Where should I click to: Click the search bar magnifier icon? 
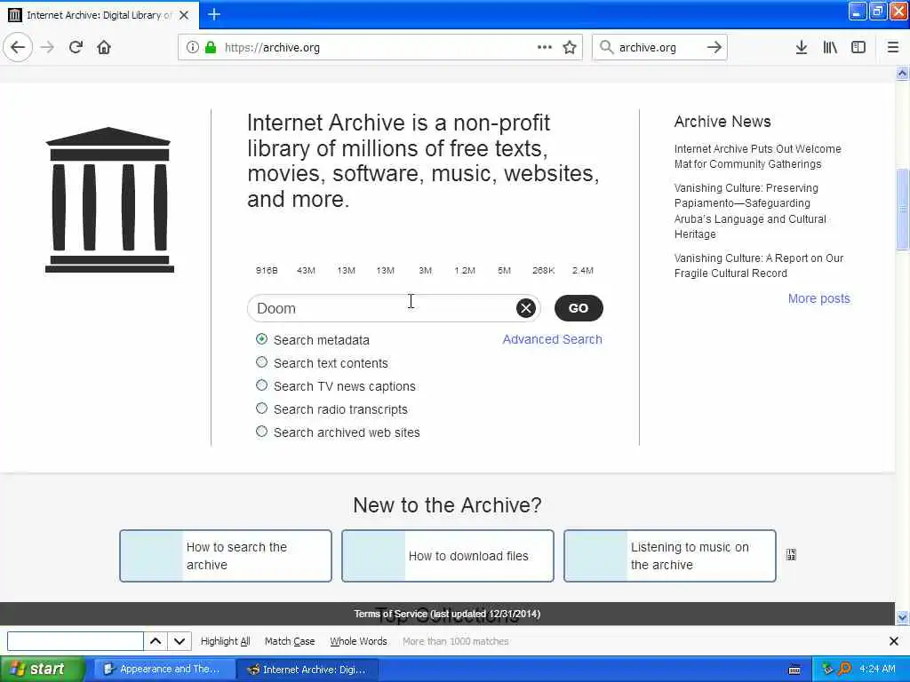point(606,48)
